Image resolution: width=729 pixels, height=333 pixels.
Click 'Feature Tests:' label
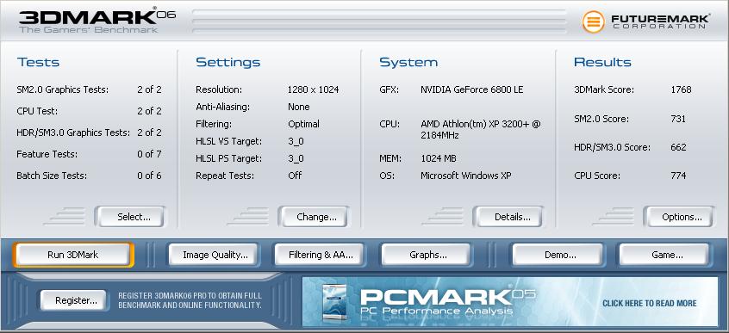47,154
